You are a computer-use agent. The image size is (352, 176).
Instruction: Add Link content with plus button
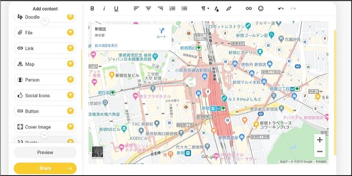click(x=70, y=48)
